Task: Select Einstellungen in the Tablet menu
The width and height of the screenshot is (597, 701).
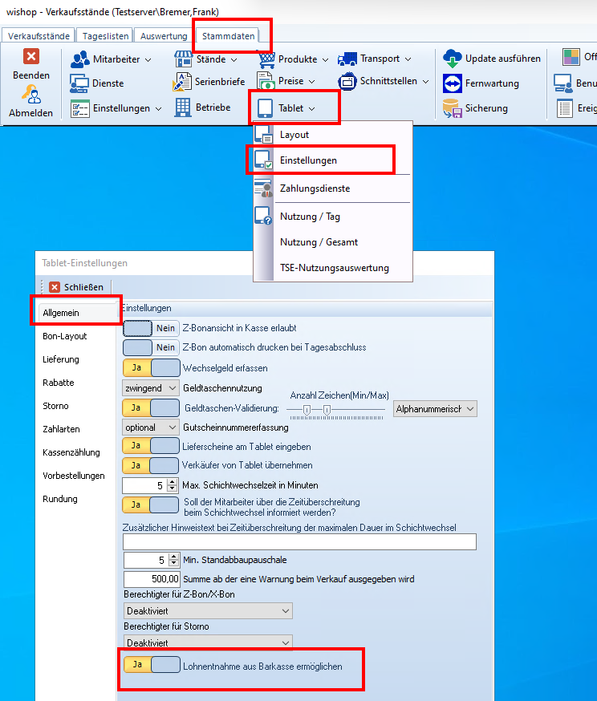Action: tap(308, 160)
